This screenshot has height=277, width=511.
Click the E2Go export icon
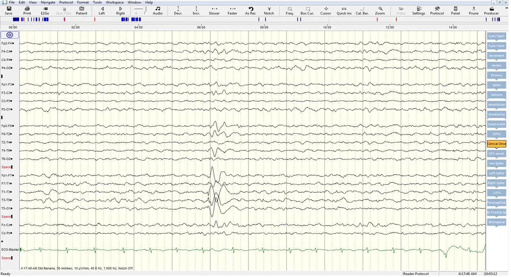pyautogui.click(x=44, y=10)
